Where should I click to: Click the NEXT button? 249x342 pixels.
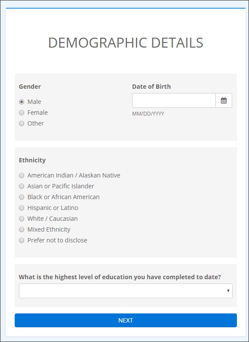click(x=126, y=320)
